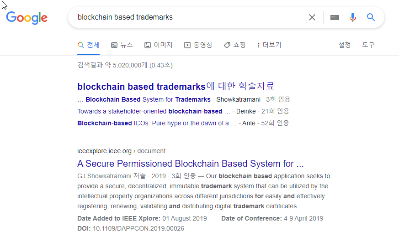Screen dimensions: 399x242
Task: Open 'Blockchain-based ICOs: Pure hype' article
Action: 157,123
